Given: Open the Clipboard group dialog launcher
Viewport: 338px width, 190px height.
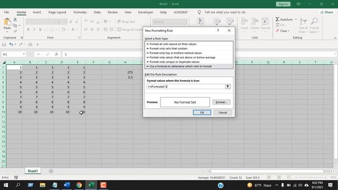Looking at the screenshot, I should [x=22, y=37].
